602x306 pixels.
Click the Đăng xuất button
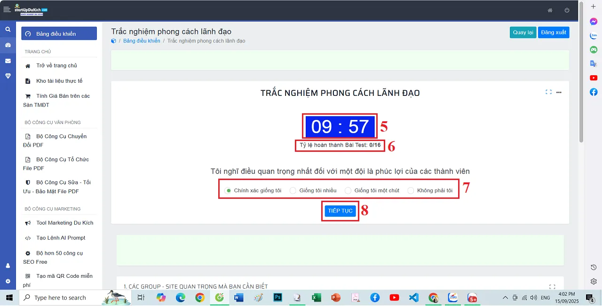554,32
